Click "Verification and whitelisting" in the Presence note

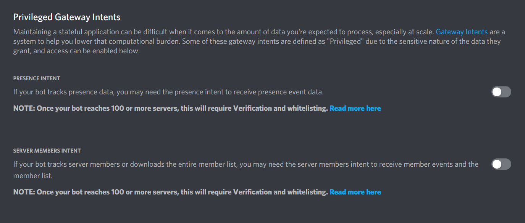tap(280, 108)
